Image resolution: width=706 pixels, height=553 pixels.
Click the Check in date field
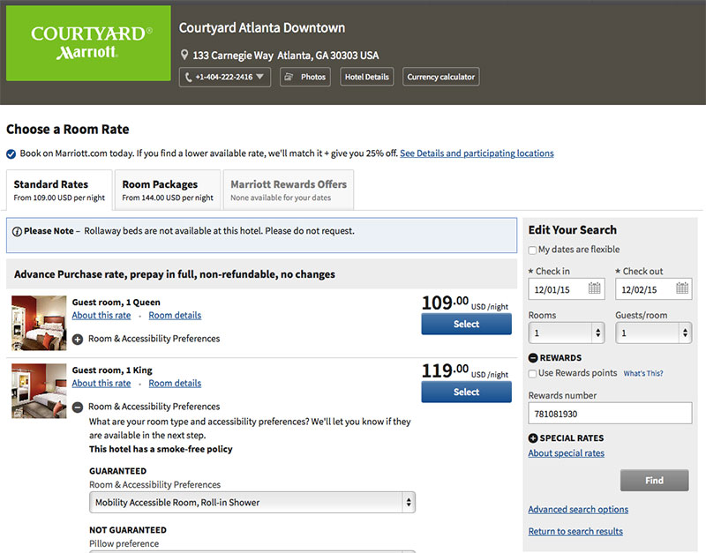(567, 289)
